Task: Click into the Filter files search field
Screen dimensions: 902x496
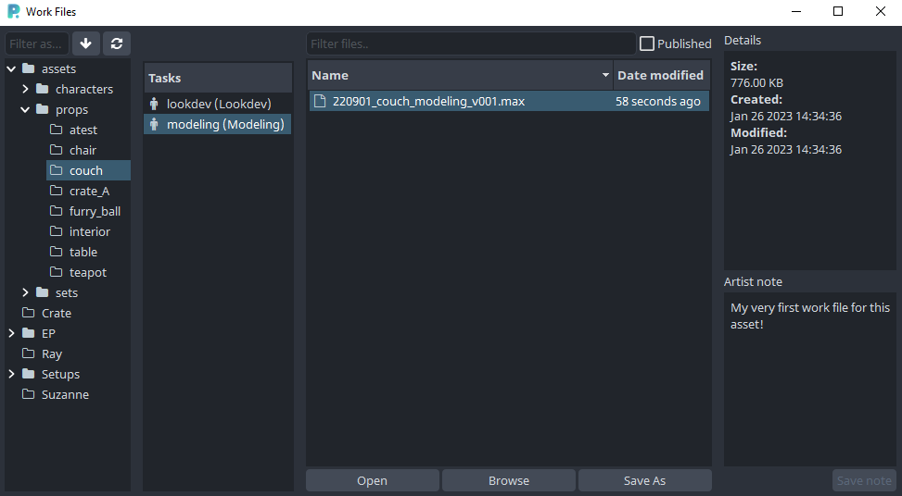Action: (x=470, y=43)
